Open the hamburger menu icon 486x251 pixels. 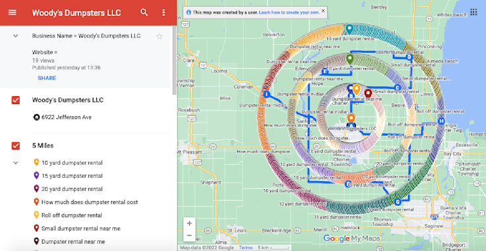tap(13, 13)
